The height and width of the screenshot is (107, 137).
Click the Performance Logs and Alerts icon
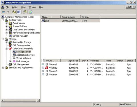pos(10,33)
